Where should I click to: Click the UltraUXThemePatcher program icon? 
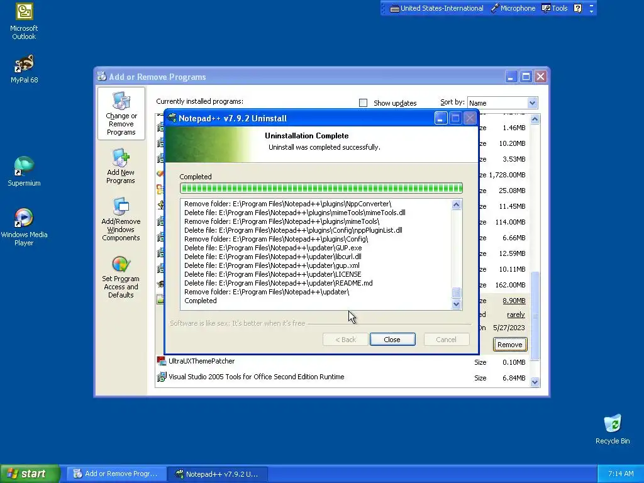coord(161,361)
